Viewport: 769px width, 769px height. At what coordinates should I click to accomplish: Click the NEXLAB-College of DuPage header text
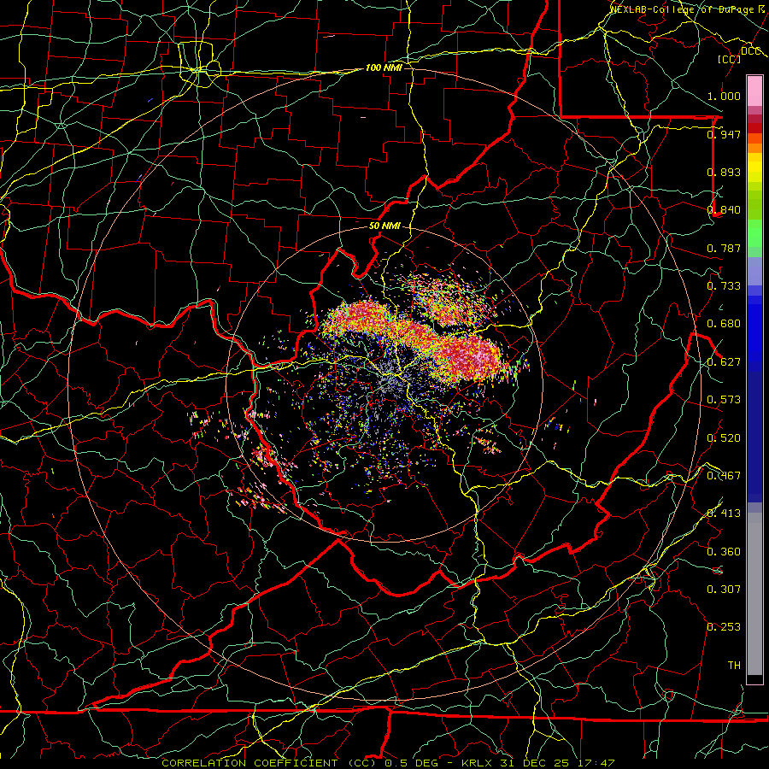[684, 9]
